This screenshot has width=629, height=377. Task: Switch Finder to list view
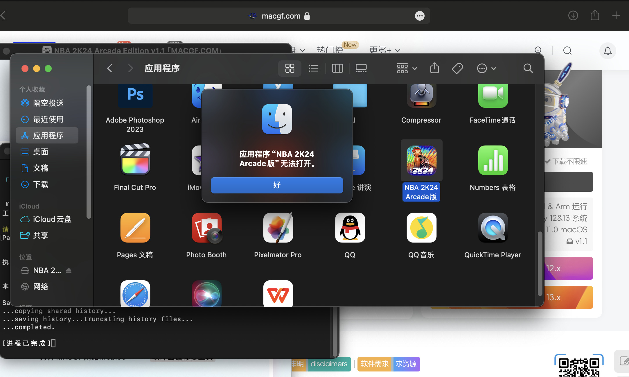click(313, 69)
